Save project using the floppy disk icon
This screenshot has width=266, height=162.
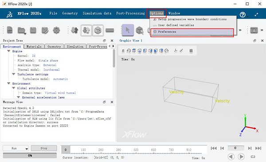coord(33,30)
